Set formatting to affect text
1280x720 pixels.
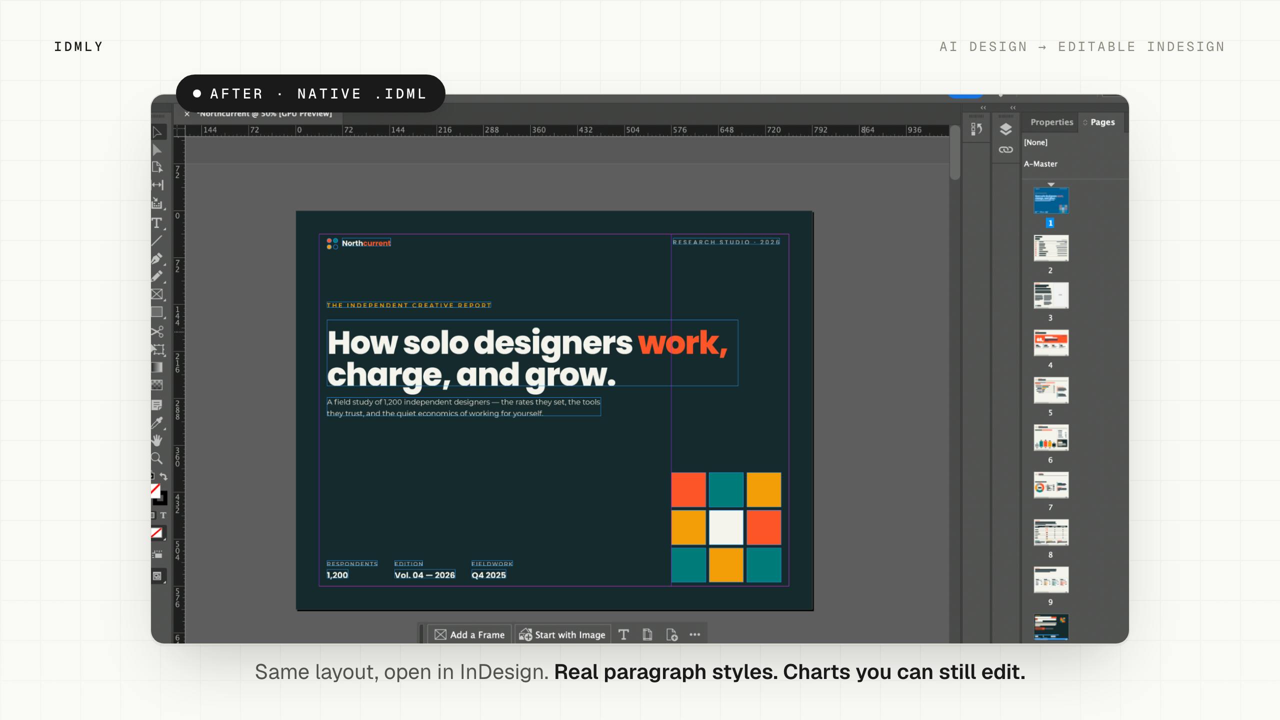click(x=163, y=515)
